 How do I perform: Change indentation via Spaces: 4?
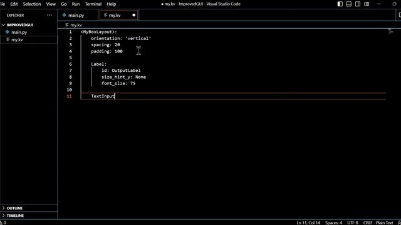tap(333, 222)
